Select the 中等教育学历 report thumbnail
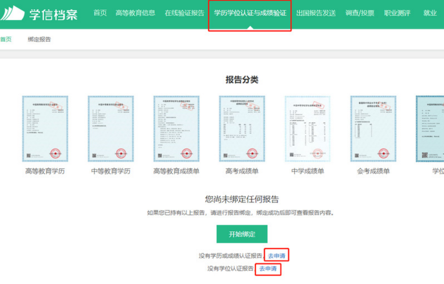The image size is (444, 284). (x=111, y=129)
